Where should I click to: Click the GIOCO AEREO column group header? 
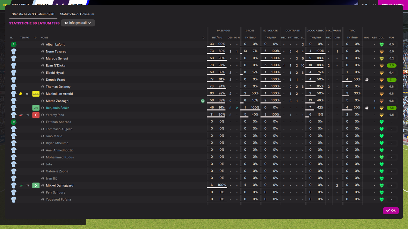[x=315, y=31]
